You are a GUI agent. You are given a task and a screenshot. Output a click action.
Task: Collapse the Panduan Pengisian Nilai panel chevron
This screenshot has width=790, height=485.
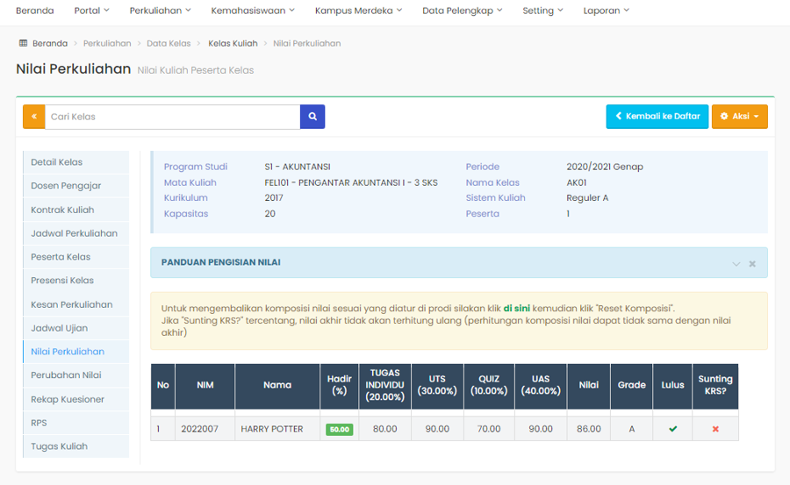point(736,263)
